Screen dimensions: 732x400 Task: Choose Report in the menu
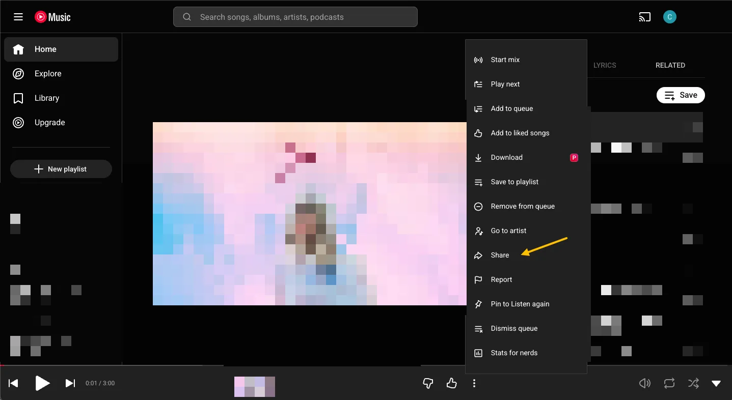pyautogui.click(x=526, y=279)
